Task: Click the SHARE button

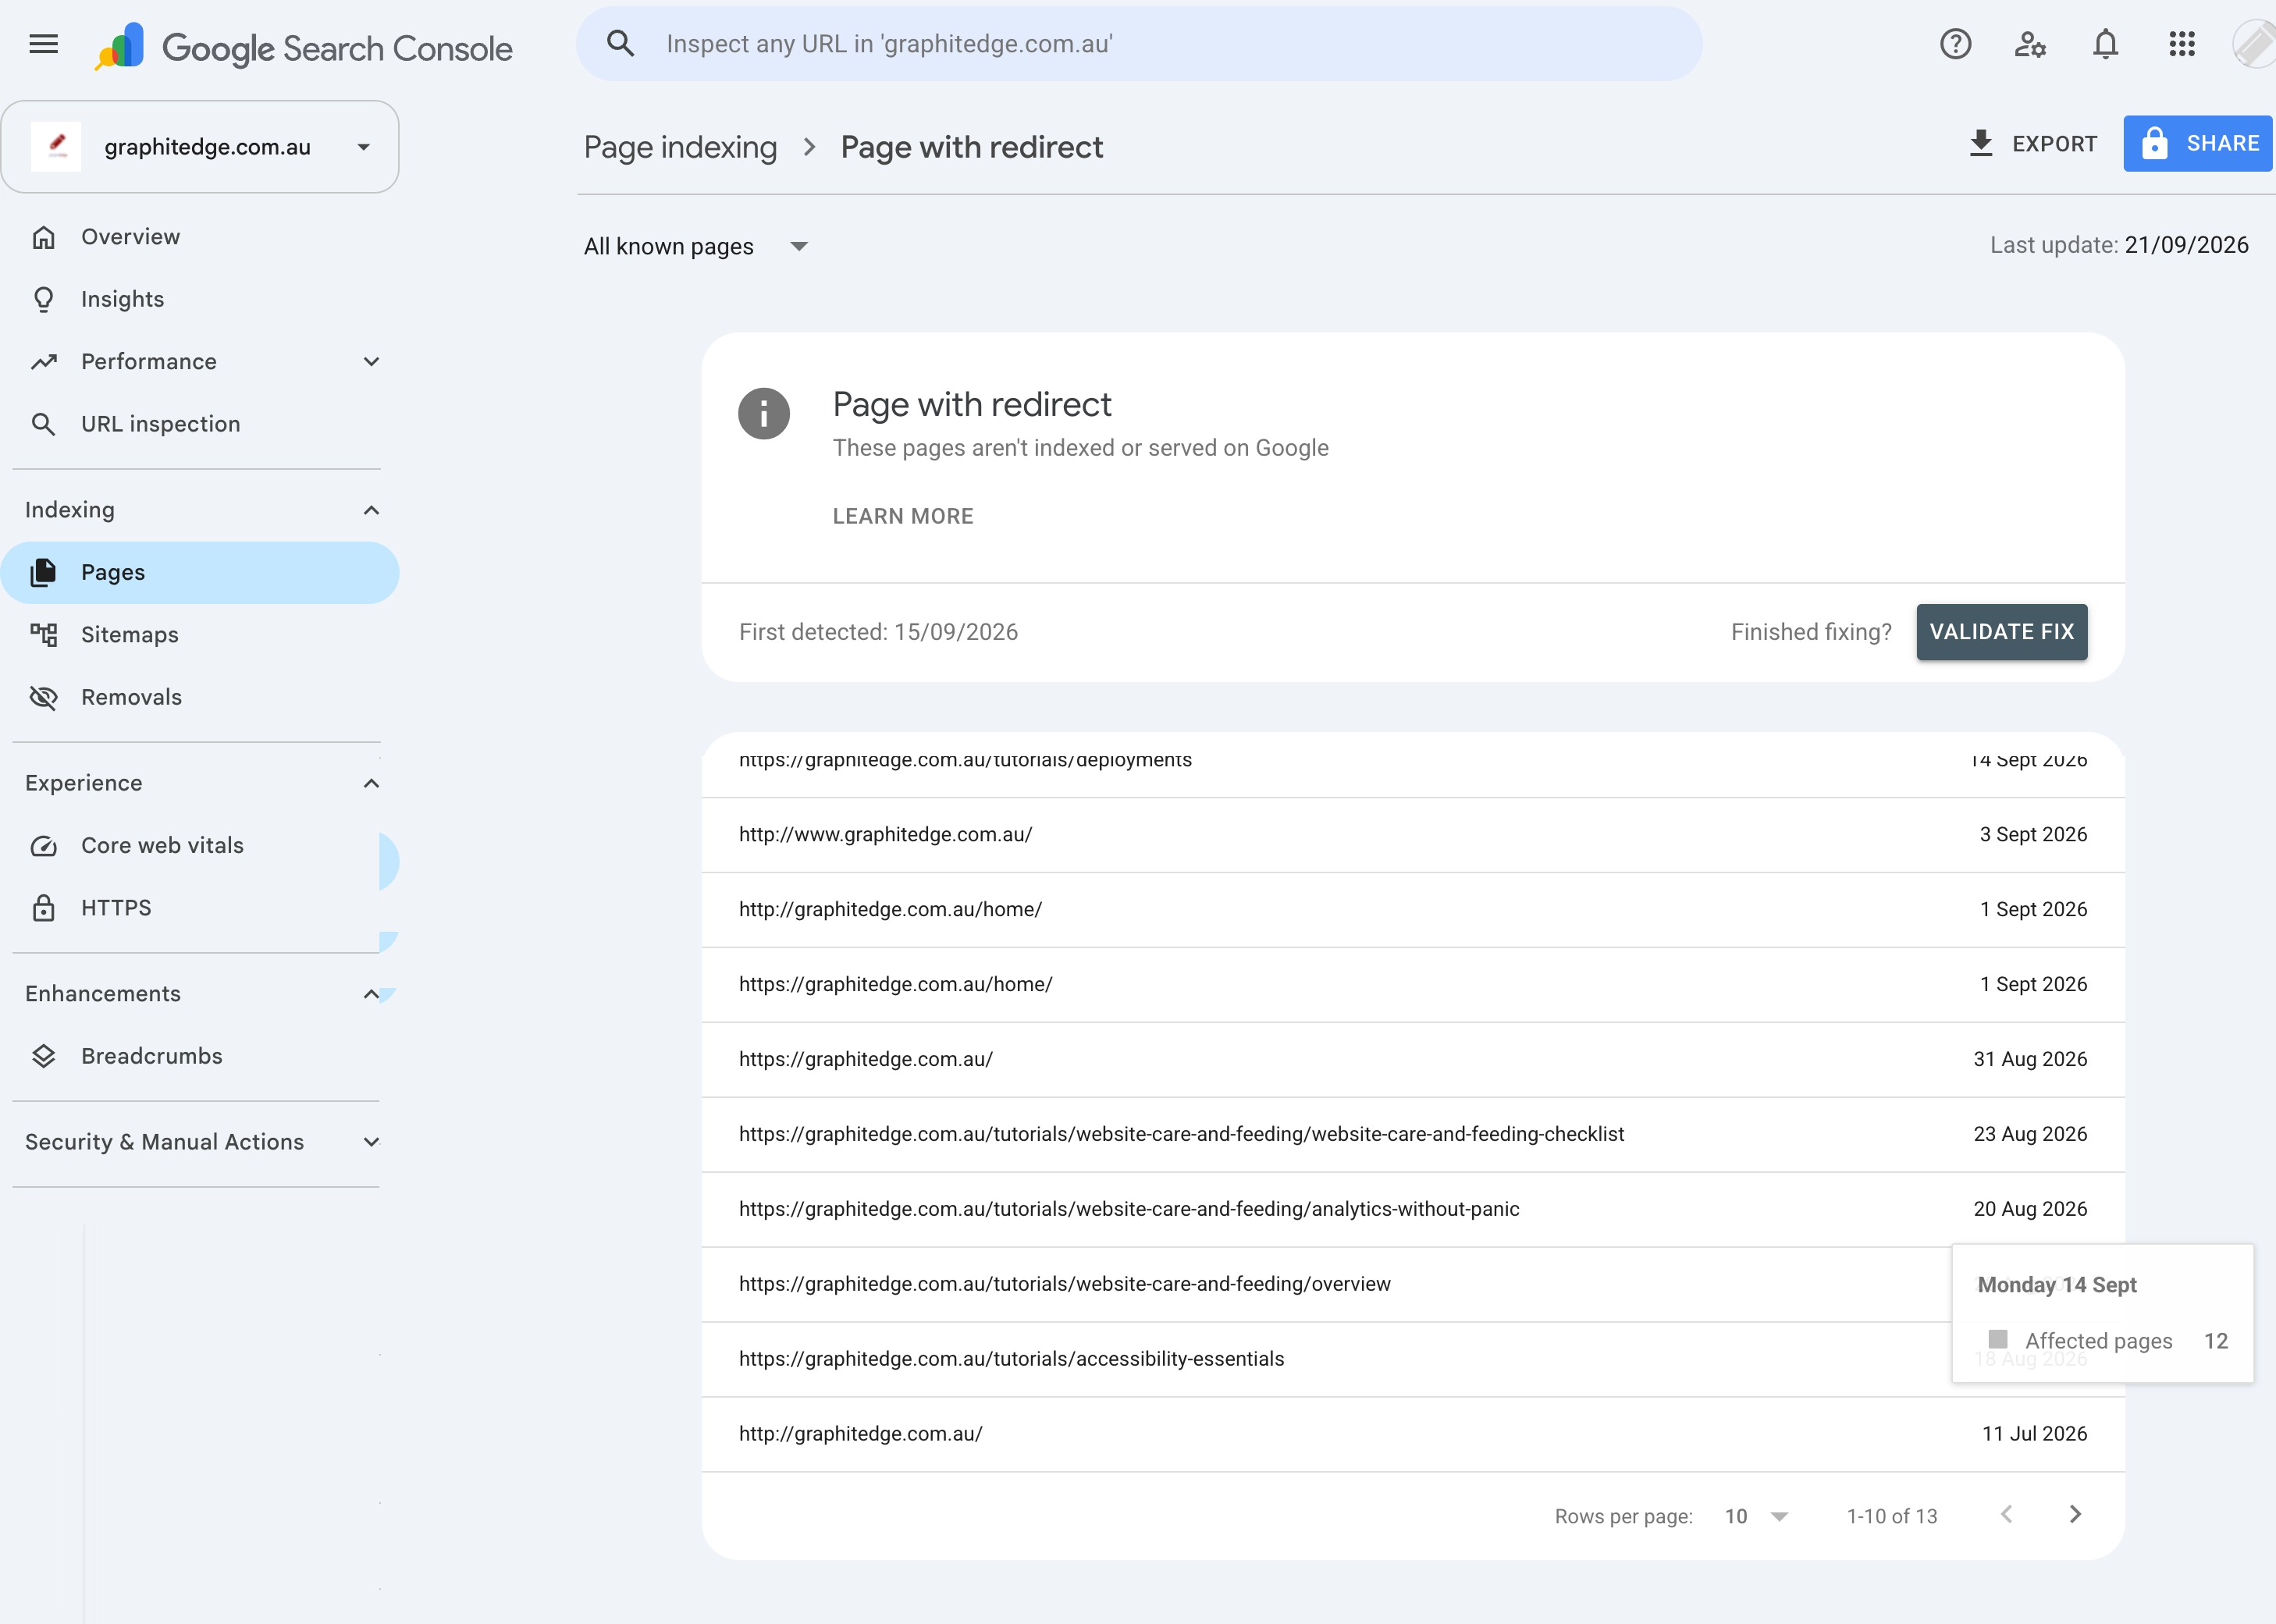Action: click(x=2198, y=144)
